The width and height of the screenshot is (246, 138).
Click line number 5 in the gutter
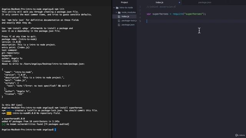point(140,21)
